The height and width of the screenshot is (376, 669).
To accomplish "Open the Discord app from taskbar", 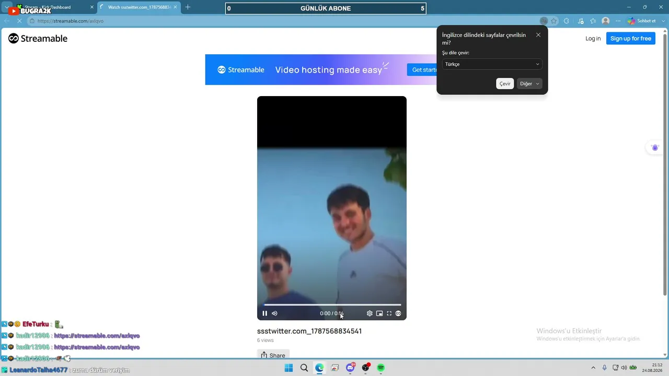I will pyautogui.click(x=350, y=368).
